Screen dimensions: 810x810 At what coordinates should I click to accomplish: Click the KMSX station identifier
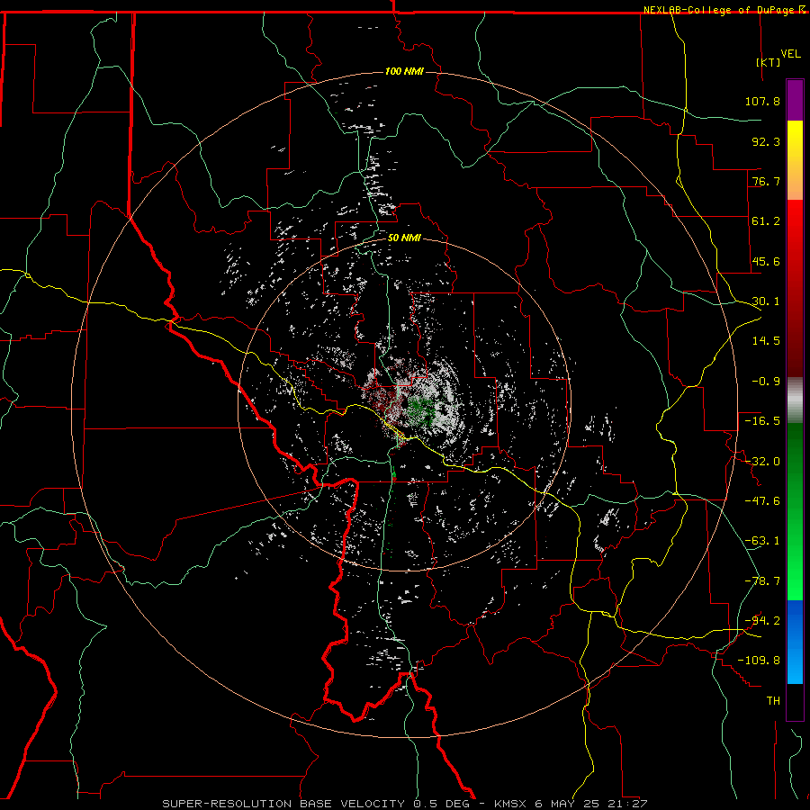pos(512,804)
